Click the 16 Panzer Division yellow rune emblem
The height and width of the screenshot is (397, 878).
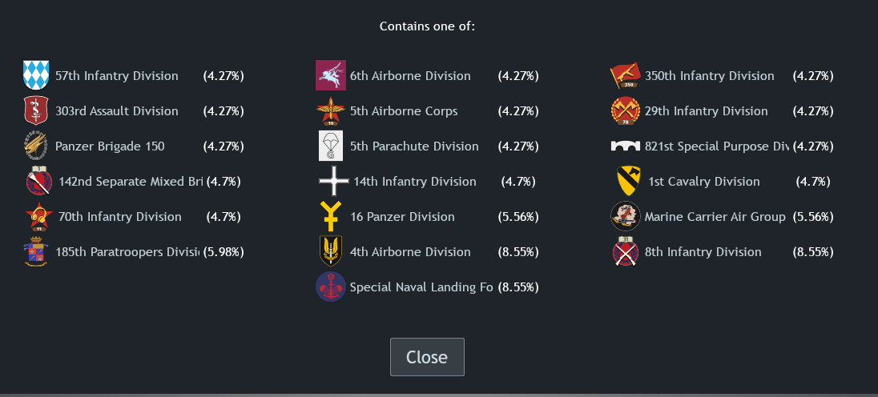tap(332, 217)
